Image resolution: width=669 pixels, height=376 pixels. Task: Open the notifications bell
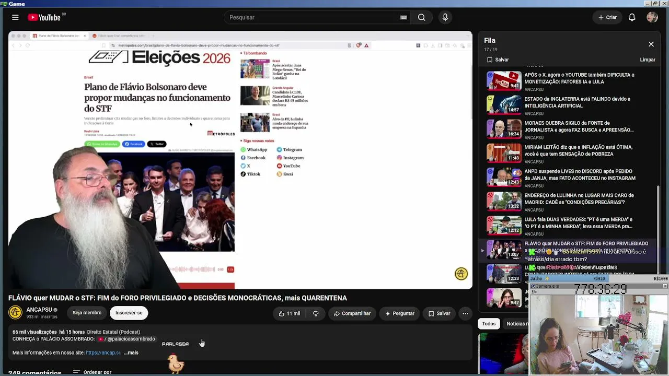coord(632,17)
